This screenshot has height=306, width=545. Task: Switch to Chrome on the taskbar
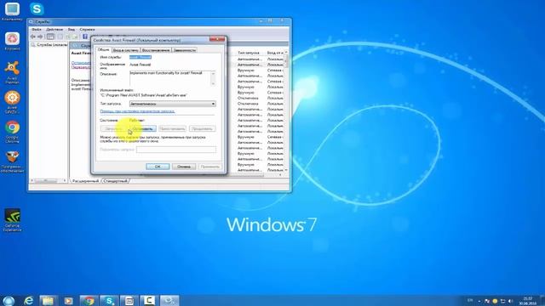tap(89, 300)
